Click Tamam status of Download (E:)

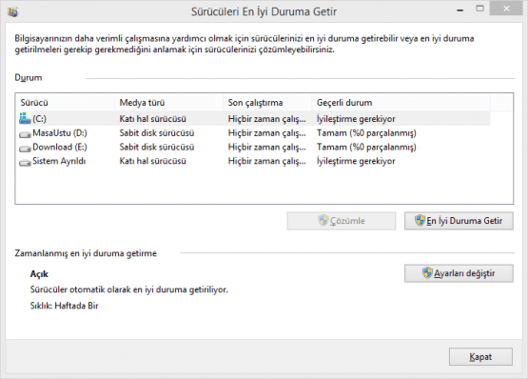point(366,148)
